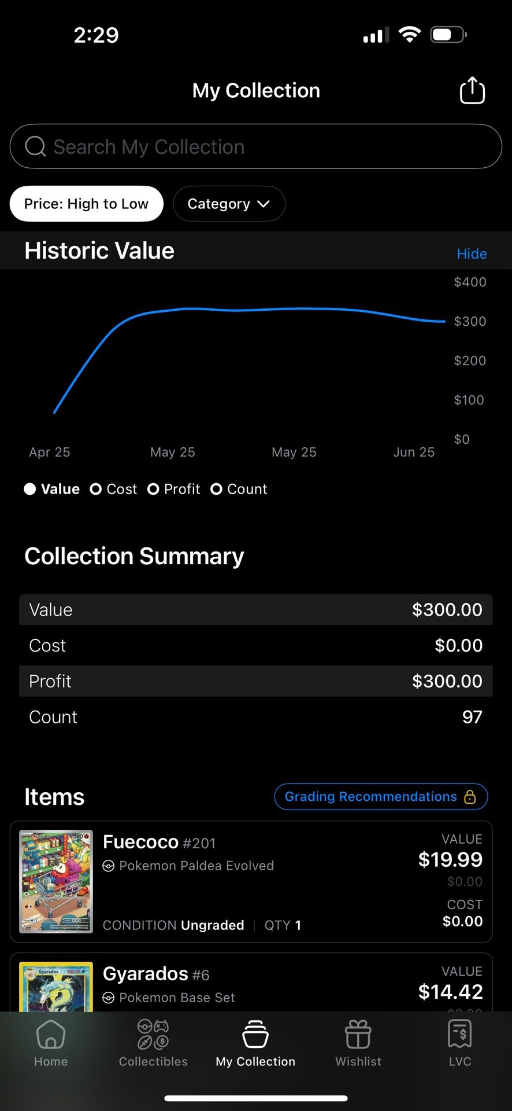Image resolution: width=512 pixels, height=1111 pixels.
Task: Open the LVC receipt icon
Action: coord(460,1034)
